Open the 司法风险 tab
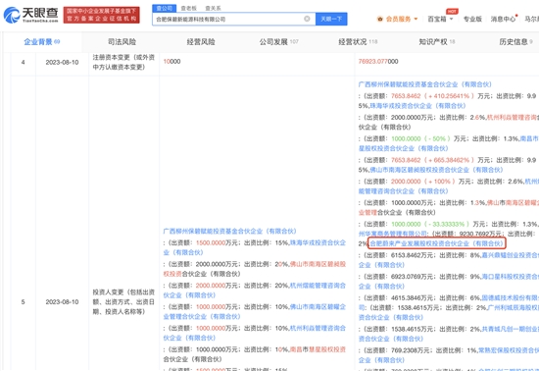Screen dimensions: 539x371 pyautogui.click(x=122, y=41)
